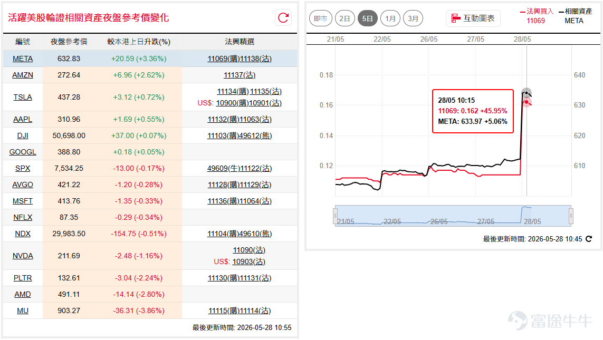Screen dimensions: 603x340
Task: Open the GOOGL ticker link
Action: 23,152
